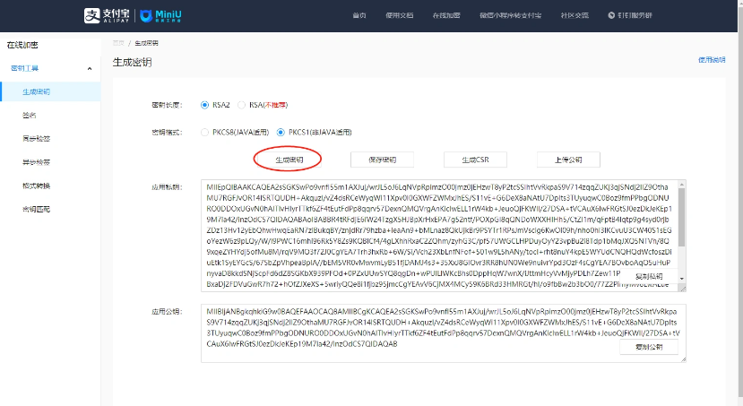The image size is (743, 406).
Task: Select the RSA2 key length option
Action: (215, 105)
